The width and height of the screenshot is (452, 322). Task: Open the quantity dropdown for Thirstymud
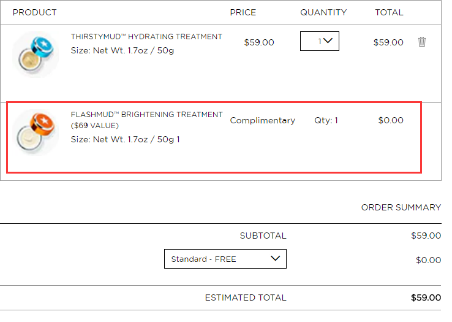pyautogui.click(x=319, y=41)
